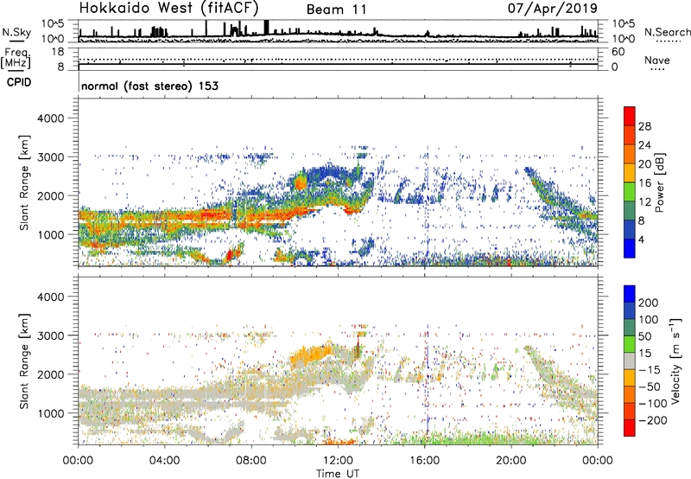Screen dimensions: 691x479
Task: Click the '08:00' time axis label
Action: (251, 461)
